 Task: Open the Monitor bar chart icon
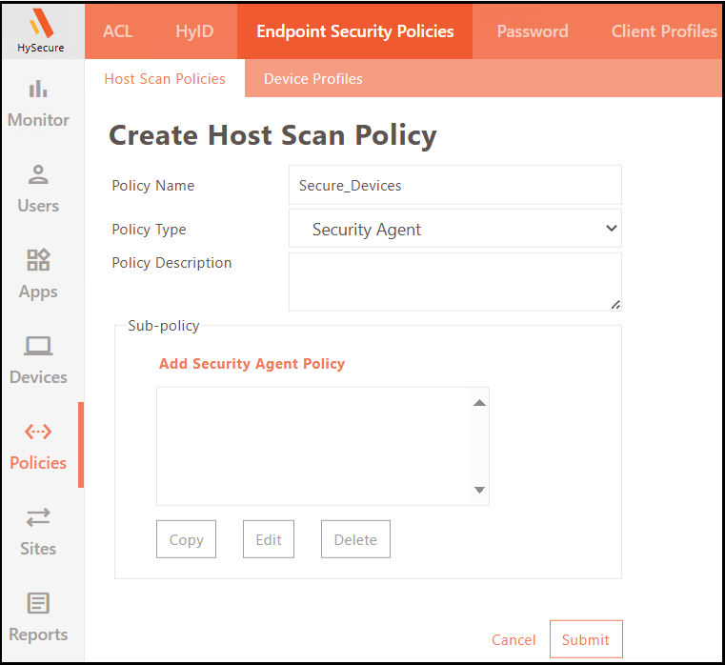[38, 90]
